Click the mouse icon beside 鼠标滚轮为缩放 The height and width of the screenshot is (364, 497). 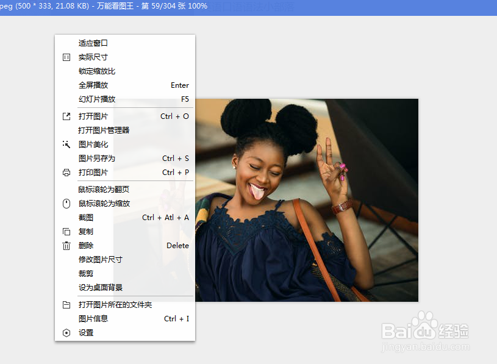[67, 203]
